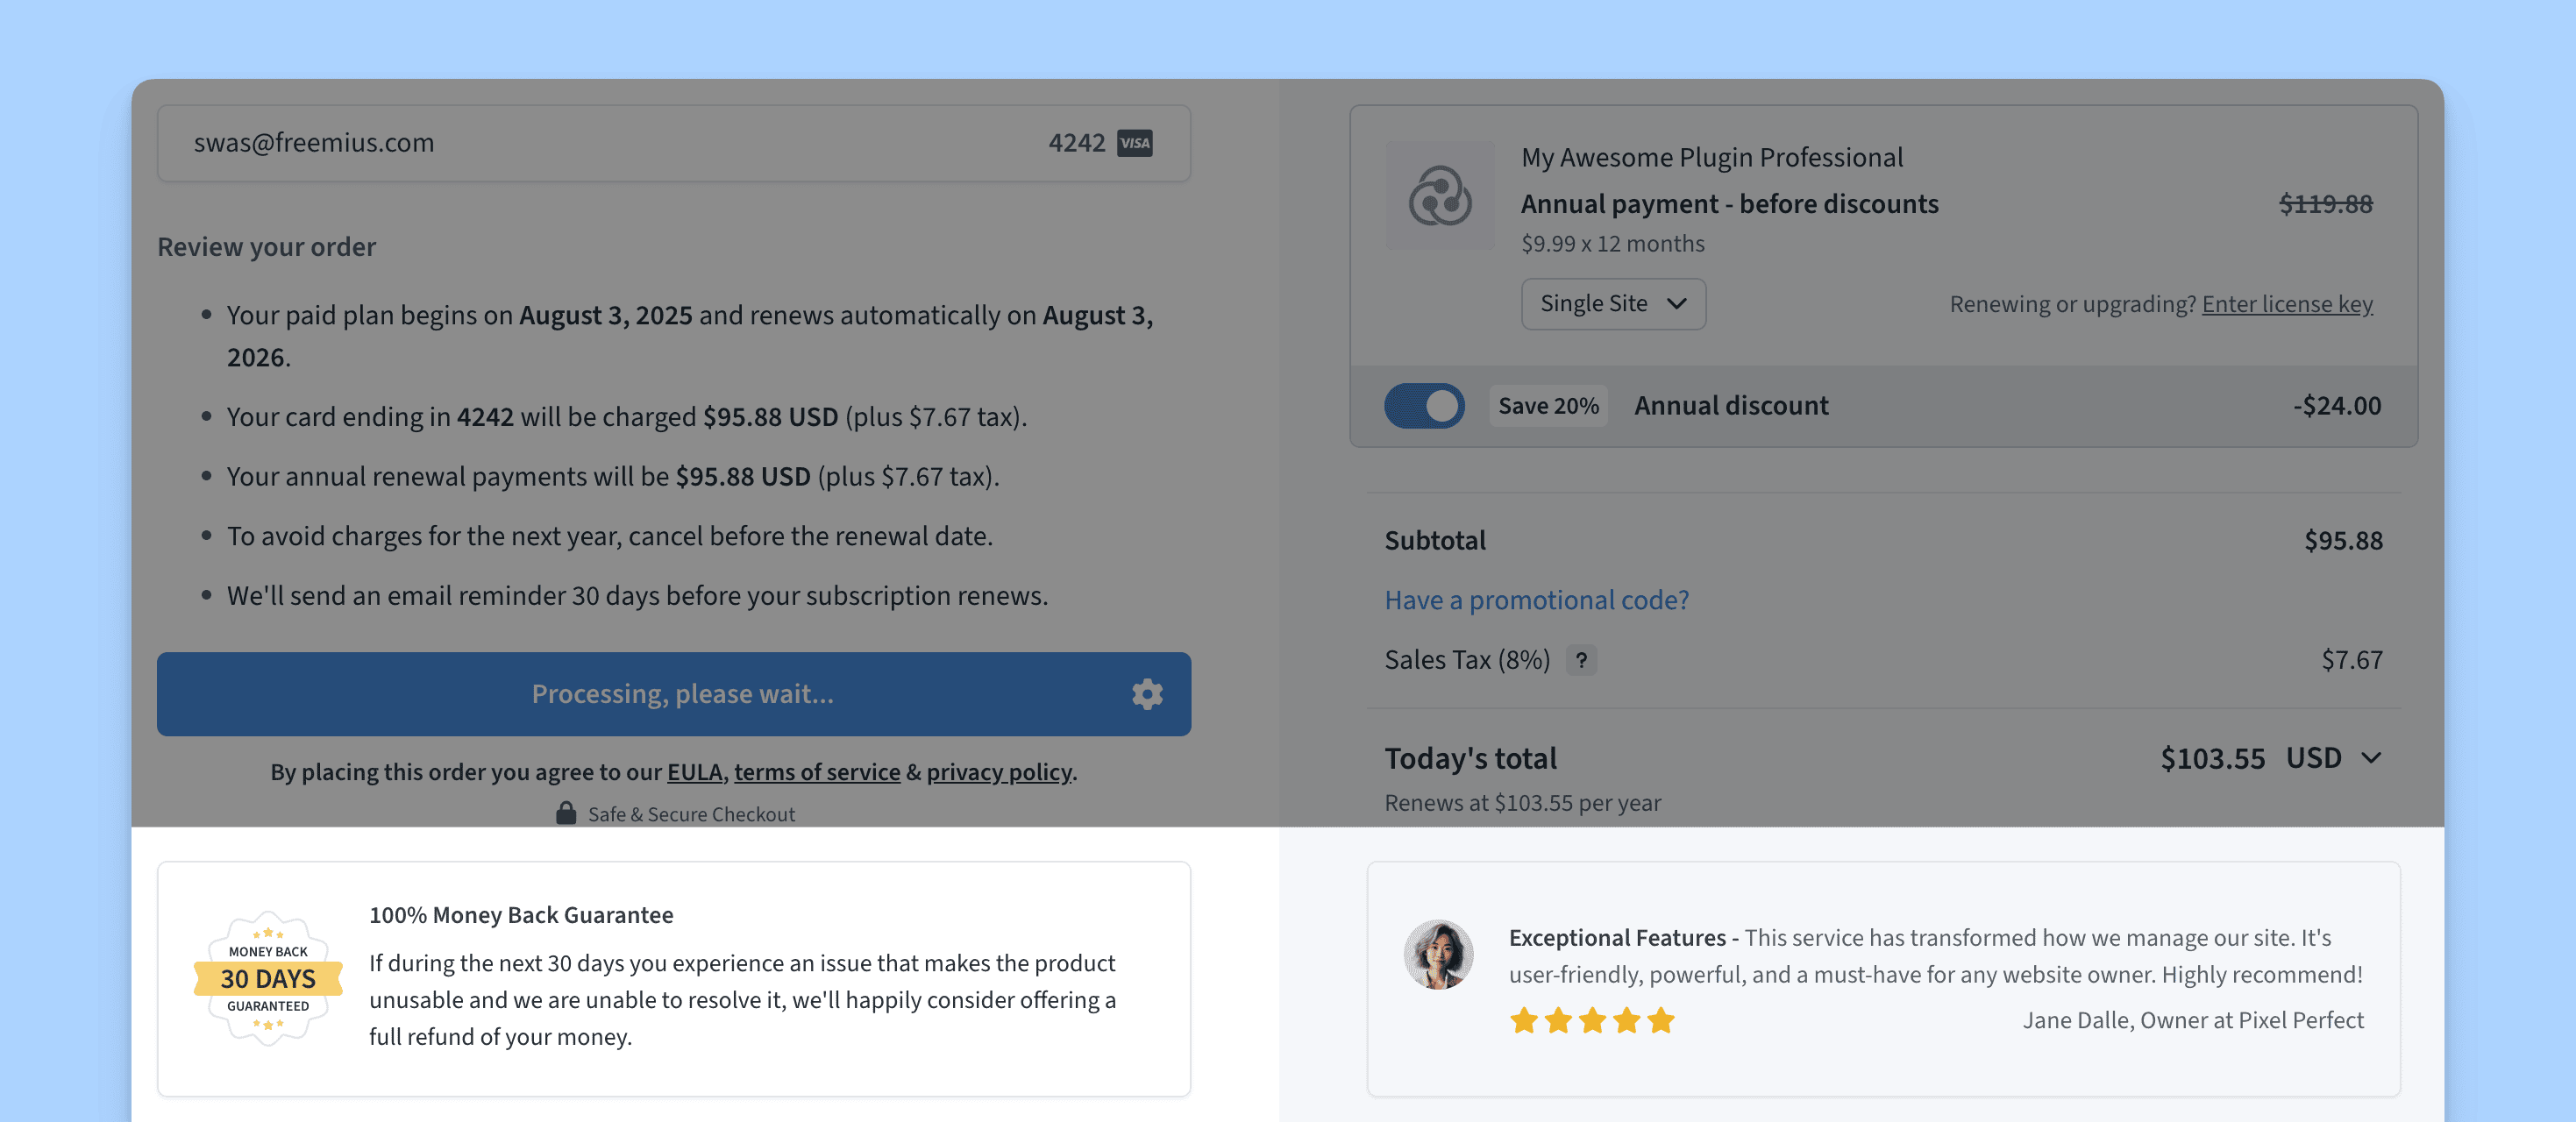The height and width of the screenshot is (1122, 2576).
Task: Click the Save 20% badge
Action: 1548,406
